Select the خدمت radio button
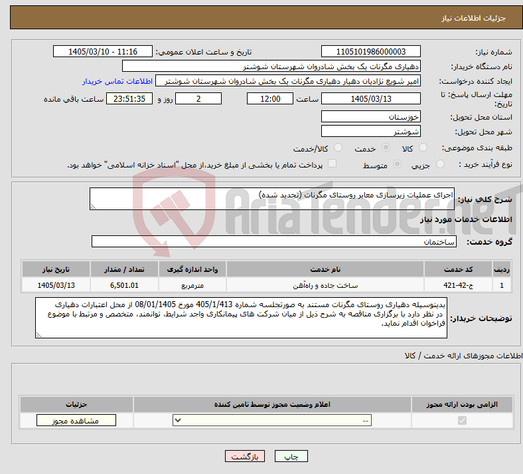The height and width of the screenshot is (474, 523). (386, 148)
